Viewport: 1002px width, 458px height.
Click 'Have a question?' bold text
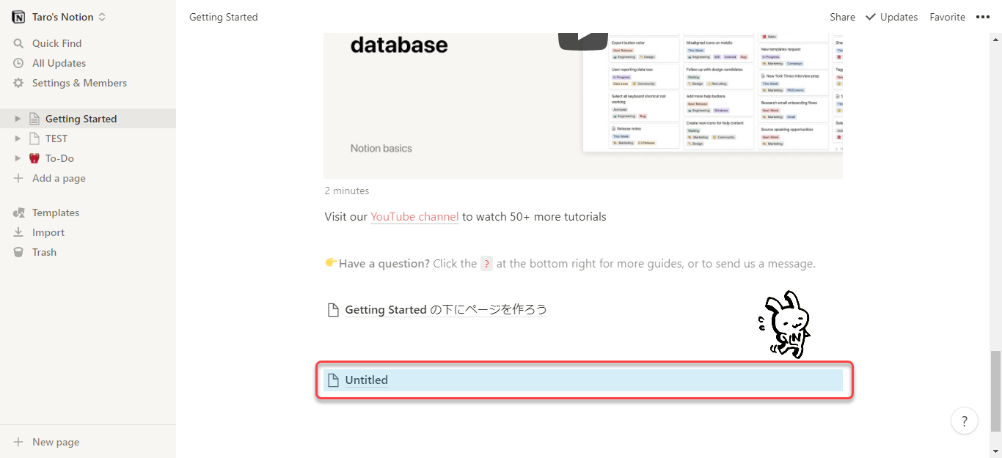click(384, 264)
